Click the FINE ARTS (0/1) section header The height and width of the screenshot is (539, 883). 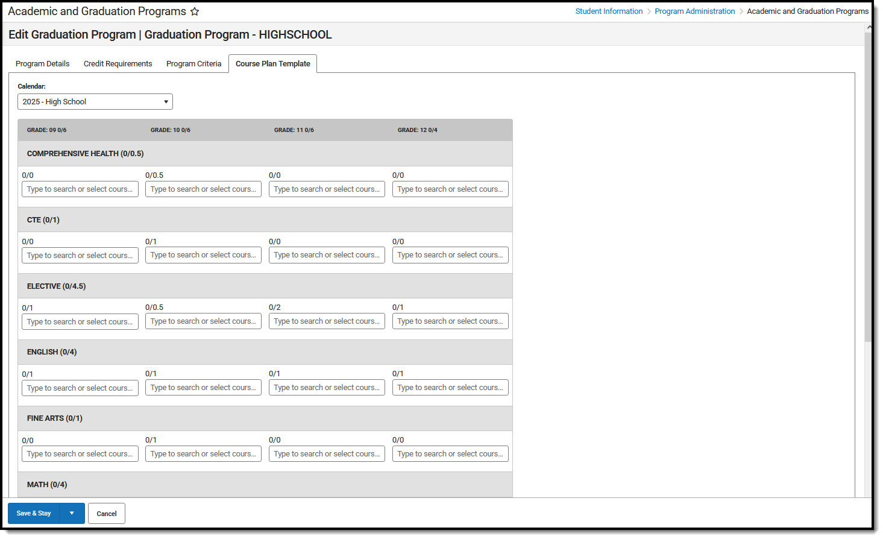click(265, 418)
